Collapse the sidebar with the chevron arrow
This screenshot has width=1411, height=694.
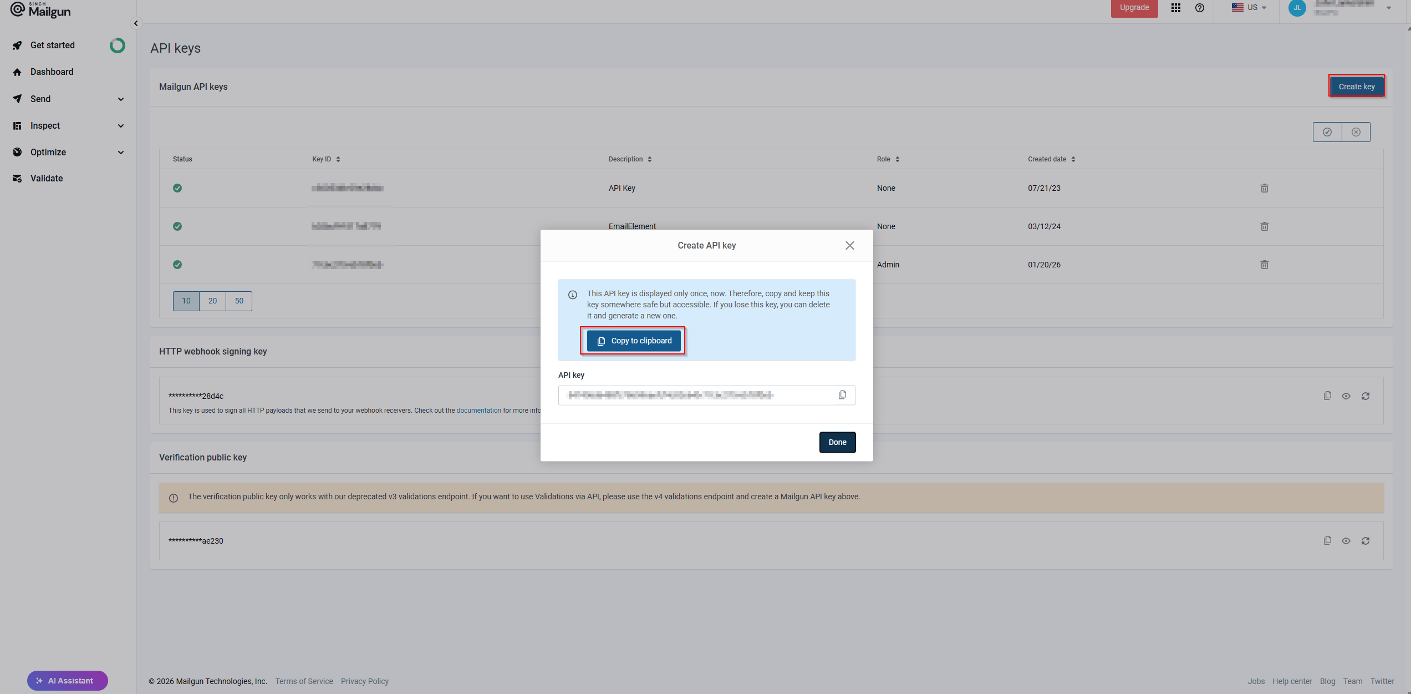pyautogui.click(x=136, y=23)
